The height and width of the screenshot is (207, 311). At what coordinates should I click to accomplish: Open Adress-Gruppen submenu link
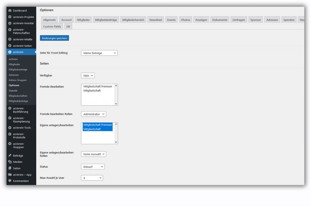pos(18,80)
